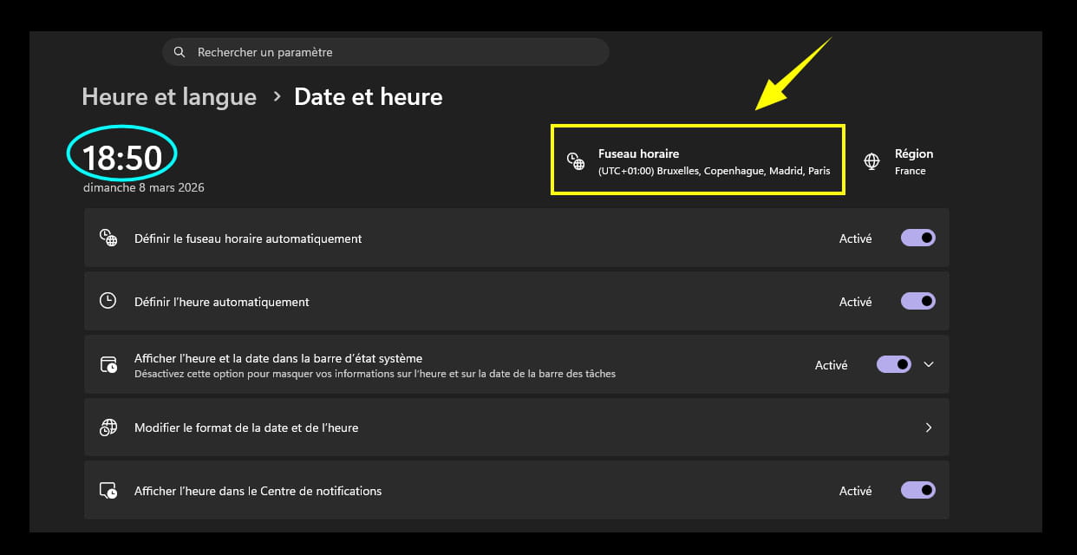Disable Définir le fuseau horaire automatiquement toggle
The width and height of the screenshot is (1077, 555).
click(918, 238)
